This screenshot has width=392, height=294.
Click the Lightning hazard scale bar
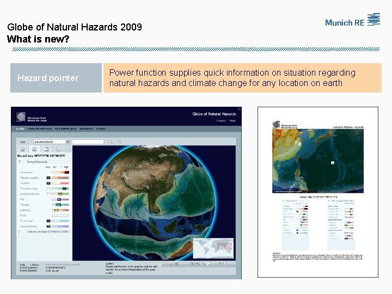(x=60, y=210)
